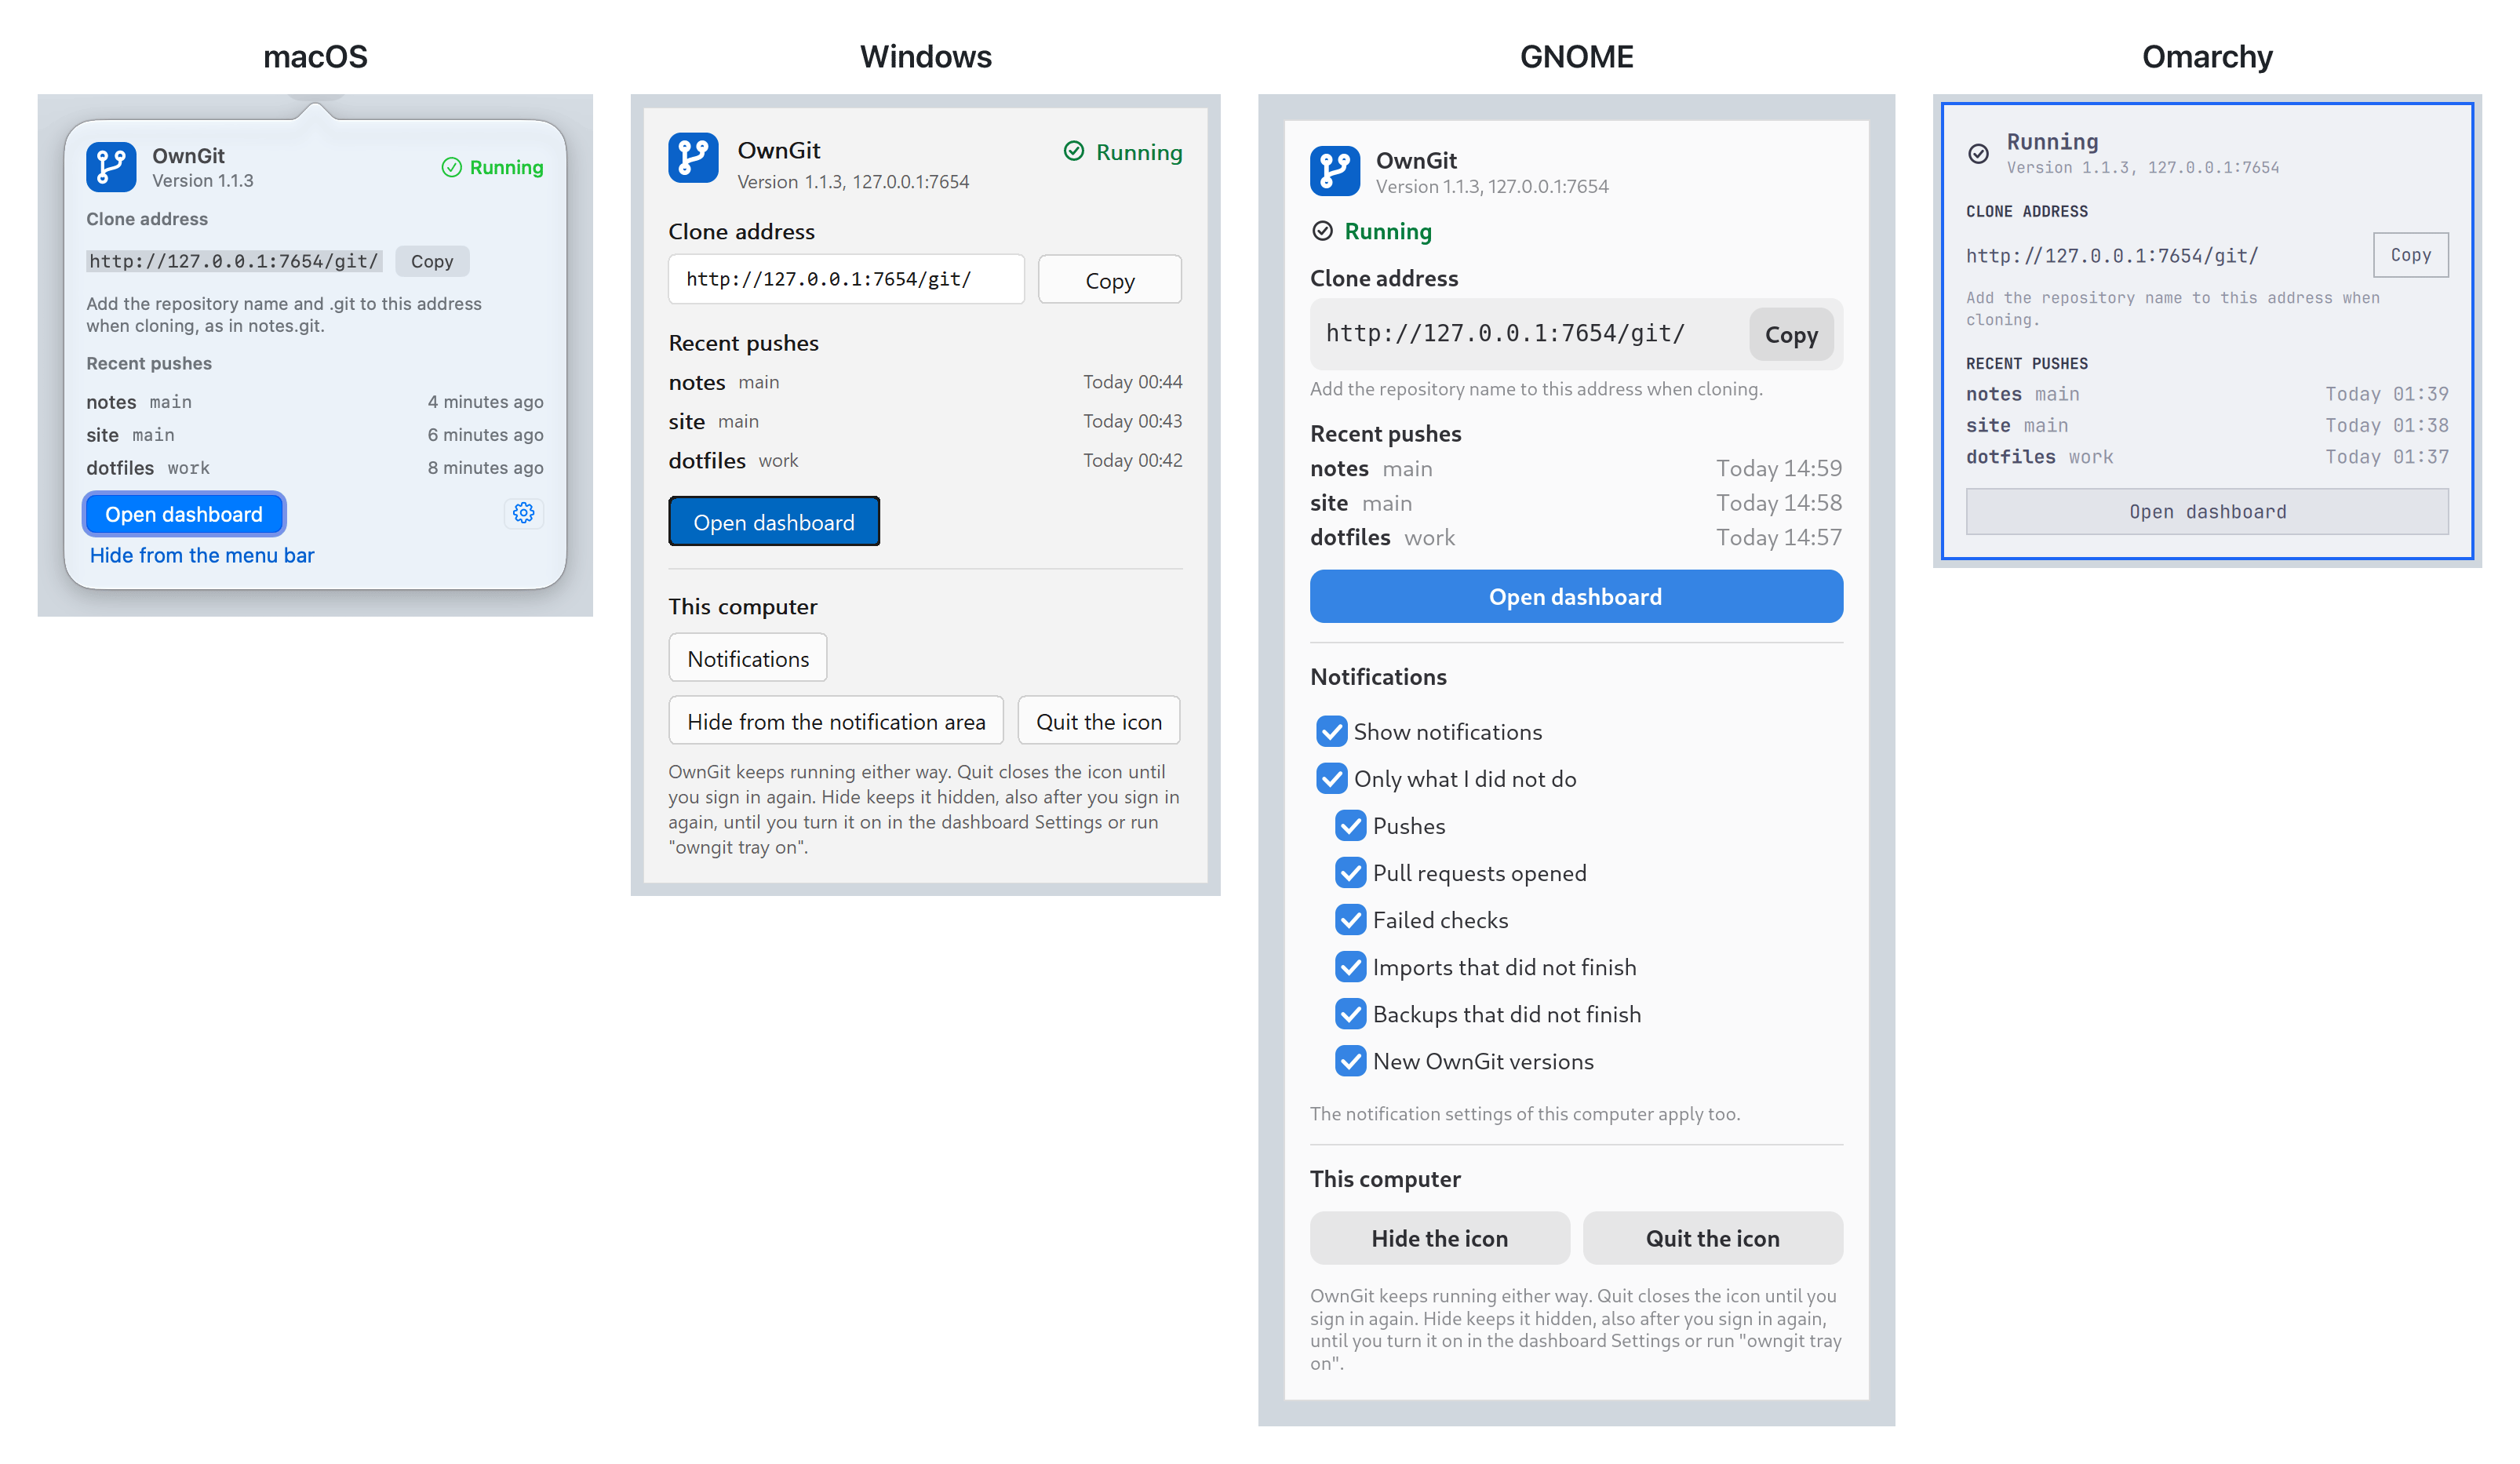Click Hide from the notification area
The height and width of the screenshot is (1464, 2520).
click(836, 721)
